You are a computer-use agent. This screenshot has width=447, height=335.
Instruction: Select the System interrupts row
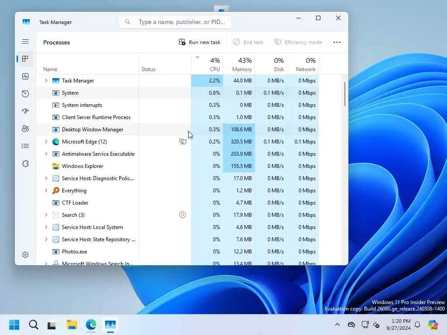point(178,105)
